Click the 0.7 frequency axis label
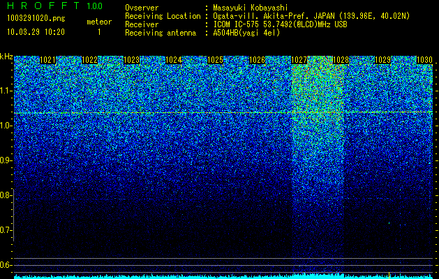This screenshot has width=439, height=279. click(x=6, y=230)
